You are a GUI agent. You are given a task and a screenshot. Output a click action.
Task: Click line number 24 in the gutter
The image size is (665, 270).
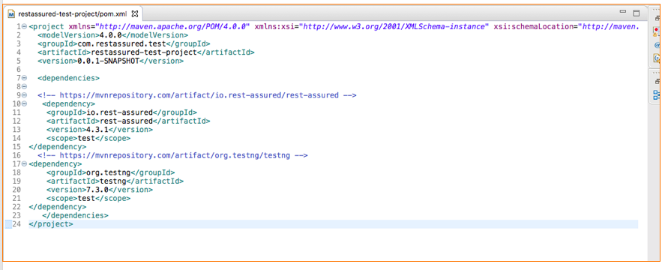[x=16, y=223]
